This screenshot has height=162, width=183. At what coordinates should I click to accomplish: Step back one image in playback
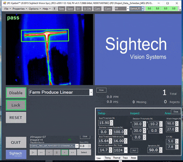click(49, 152)
